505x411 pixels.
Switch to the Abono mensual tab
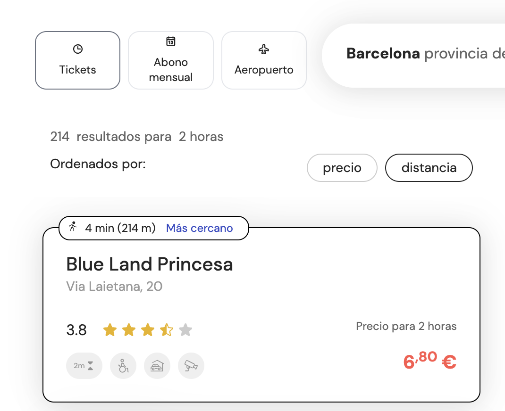click(x=170, y=60)
